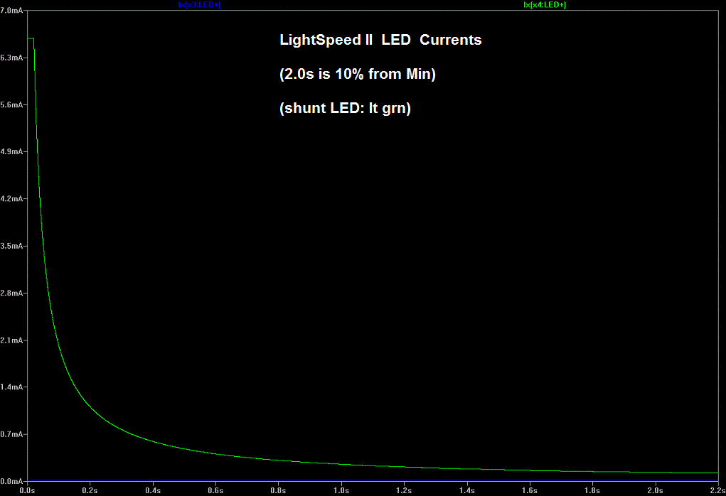Click the 7.0mA vertical axis label

(11, 10)
